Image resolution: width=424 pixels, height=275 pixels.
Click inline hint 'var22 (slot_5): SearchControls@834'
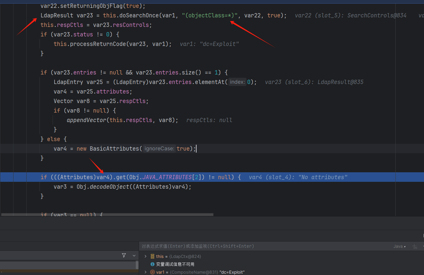point(351,15)
